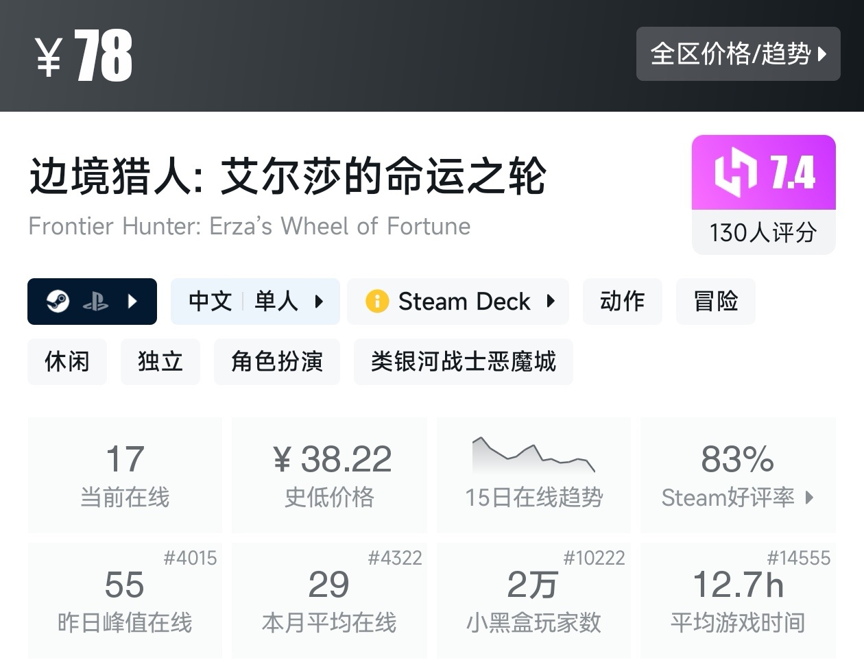
Task: Expand Steam Deck compatibility details
Action: (x=551, y=302)
